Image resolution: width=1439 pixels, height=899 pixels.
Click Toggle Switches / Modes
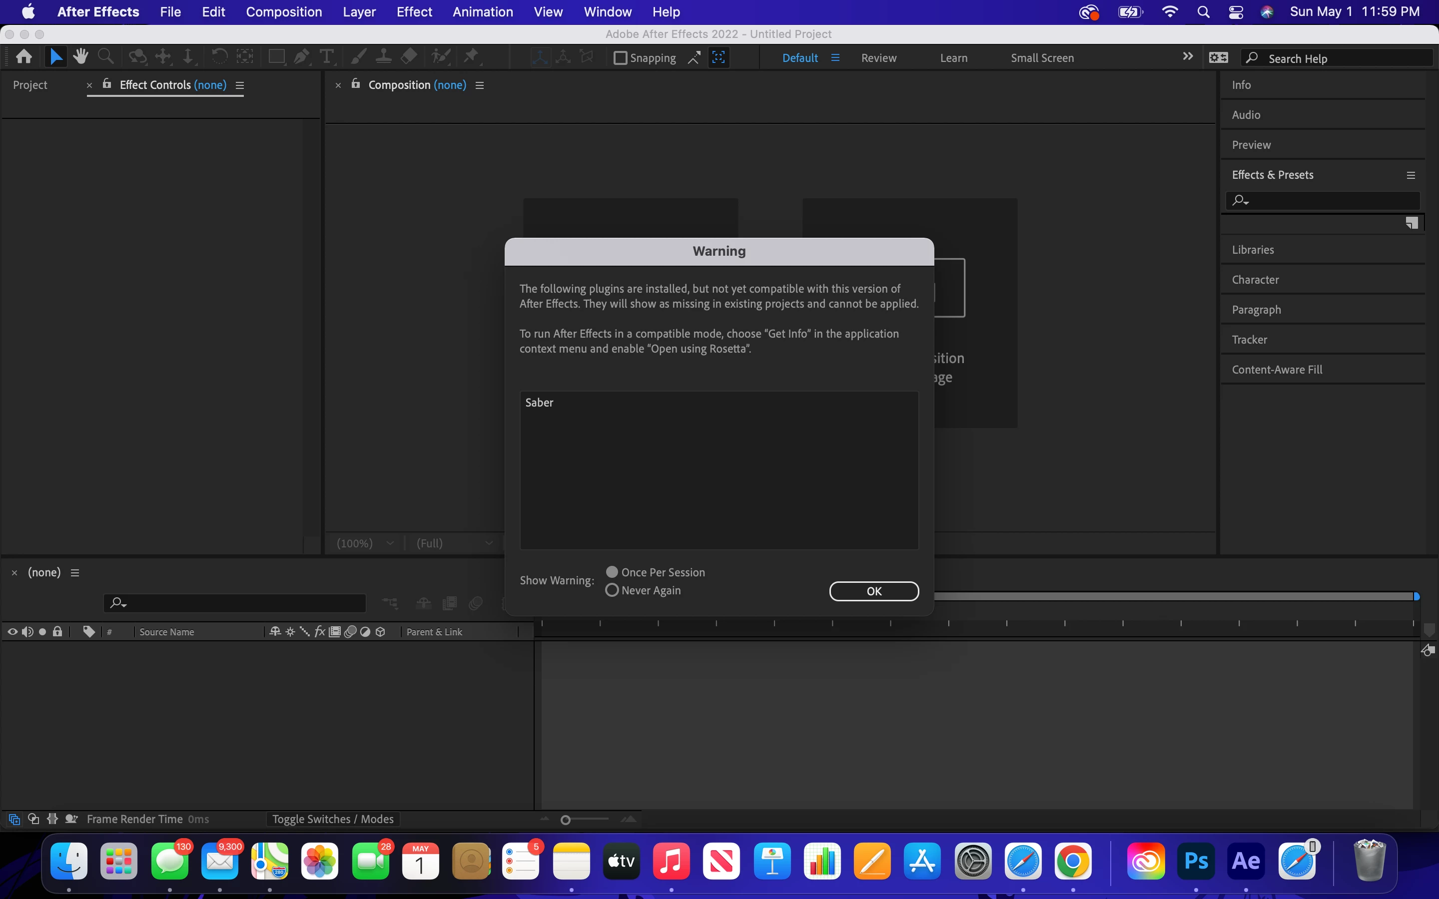point(332,819)
